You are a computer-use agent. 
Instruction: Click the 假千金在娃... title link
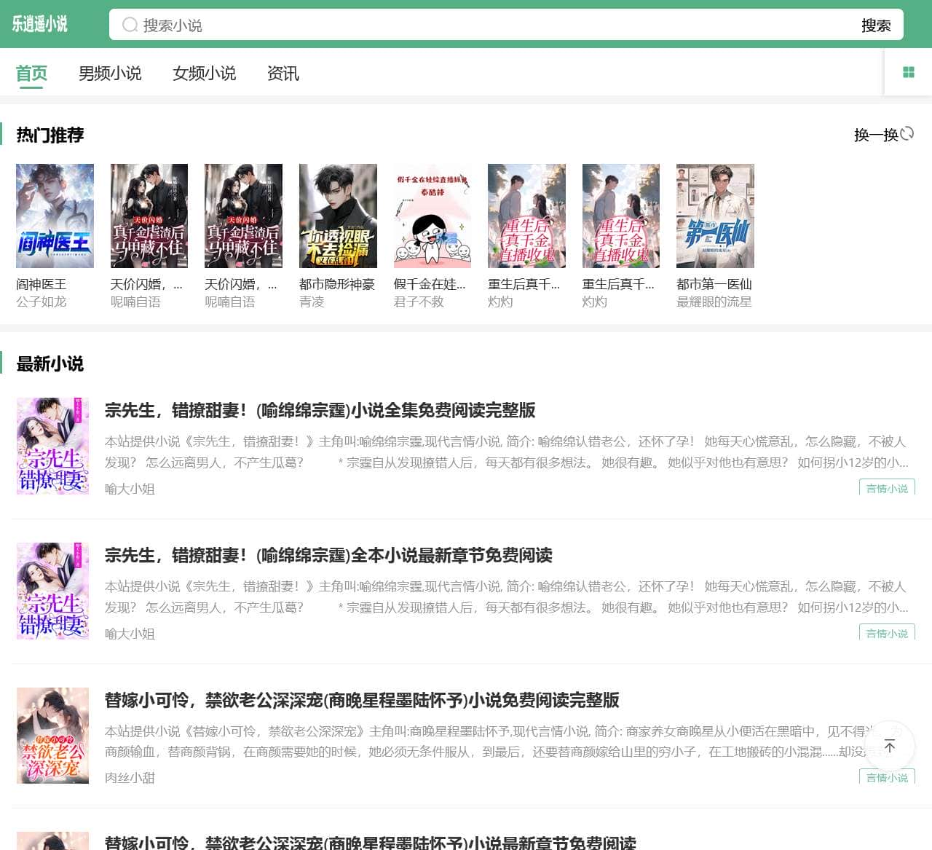tap(430, 284)
